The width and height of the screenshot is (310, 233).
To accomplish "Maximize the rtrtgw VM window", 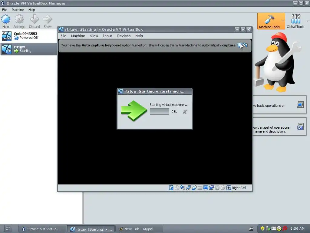I will pyautogui.click(x=243, y=29).
